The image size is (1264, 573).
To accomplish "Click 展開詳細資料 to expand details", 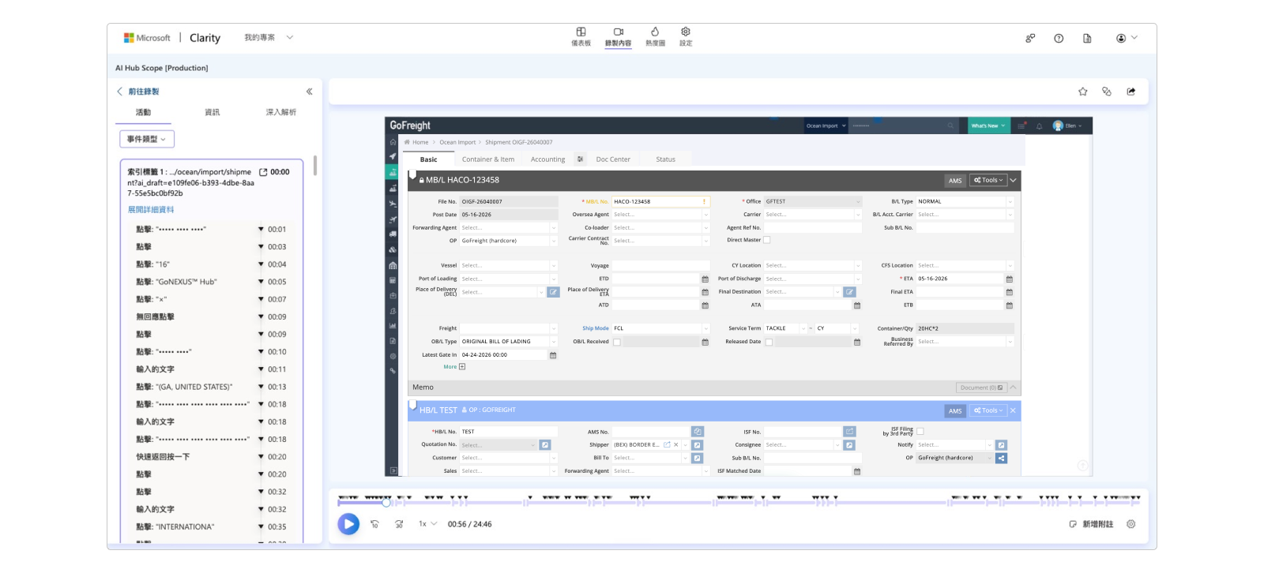I will 151,209.
